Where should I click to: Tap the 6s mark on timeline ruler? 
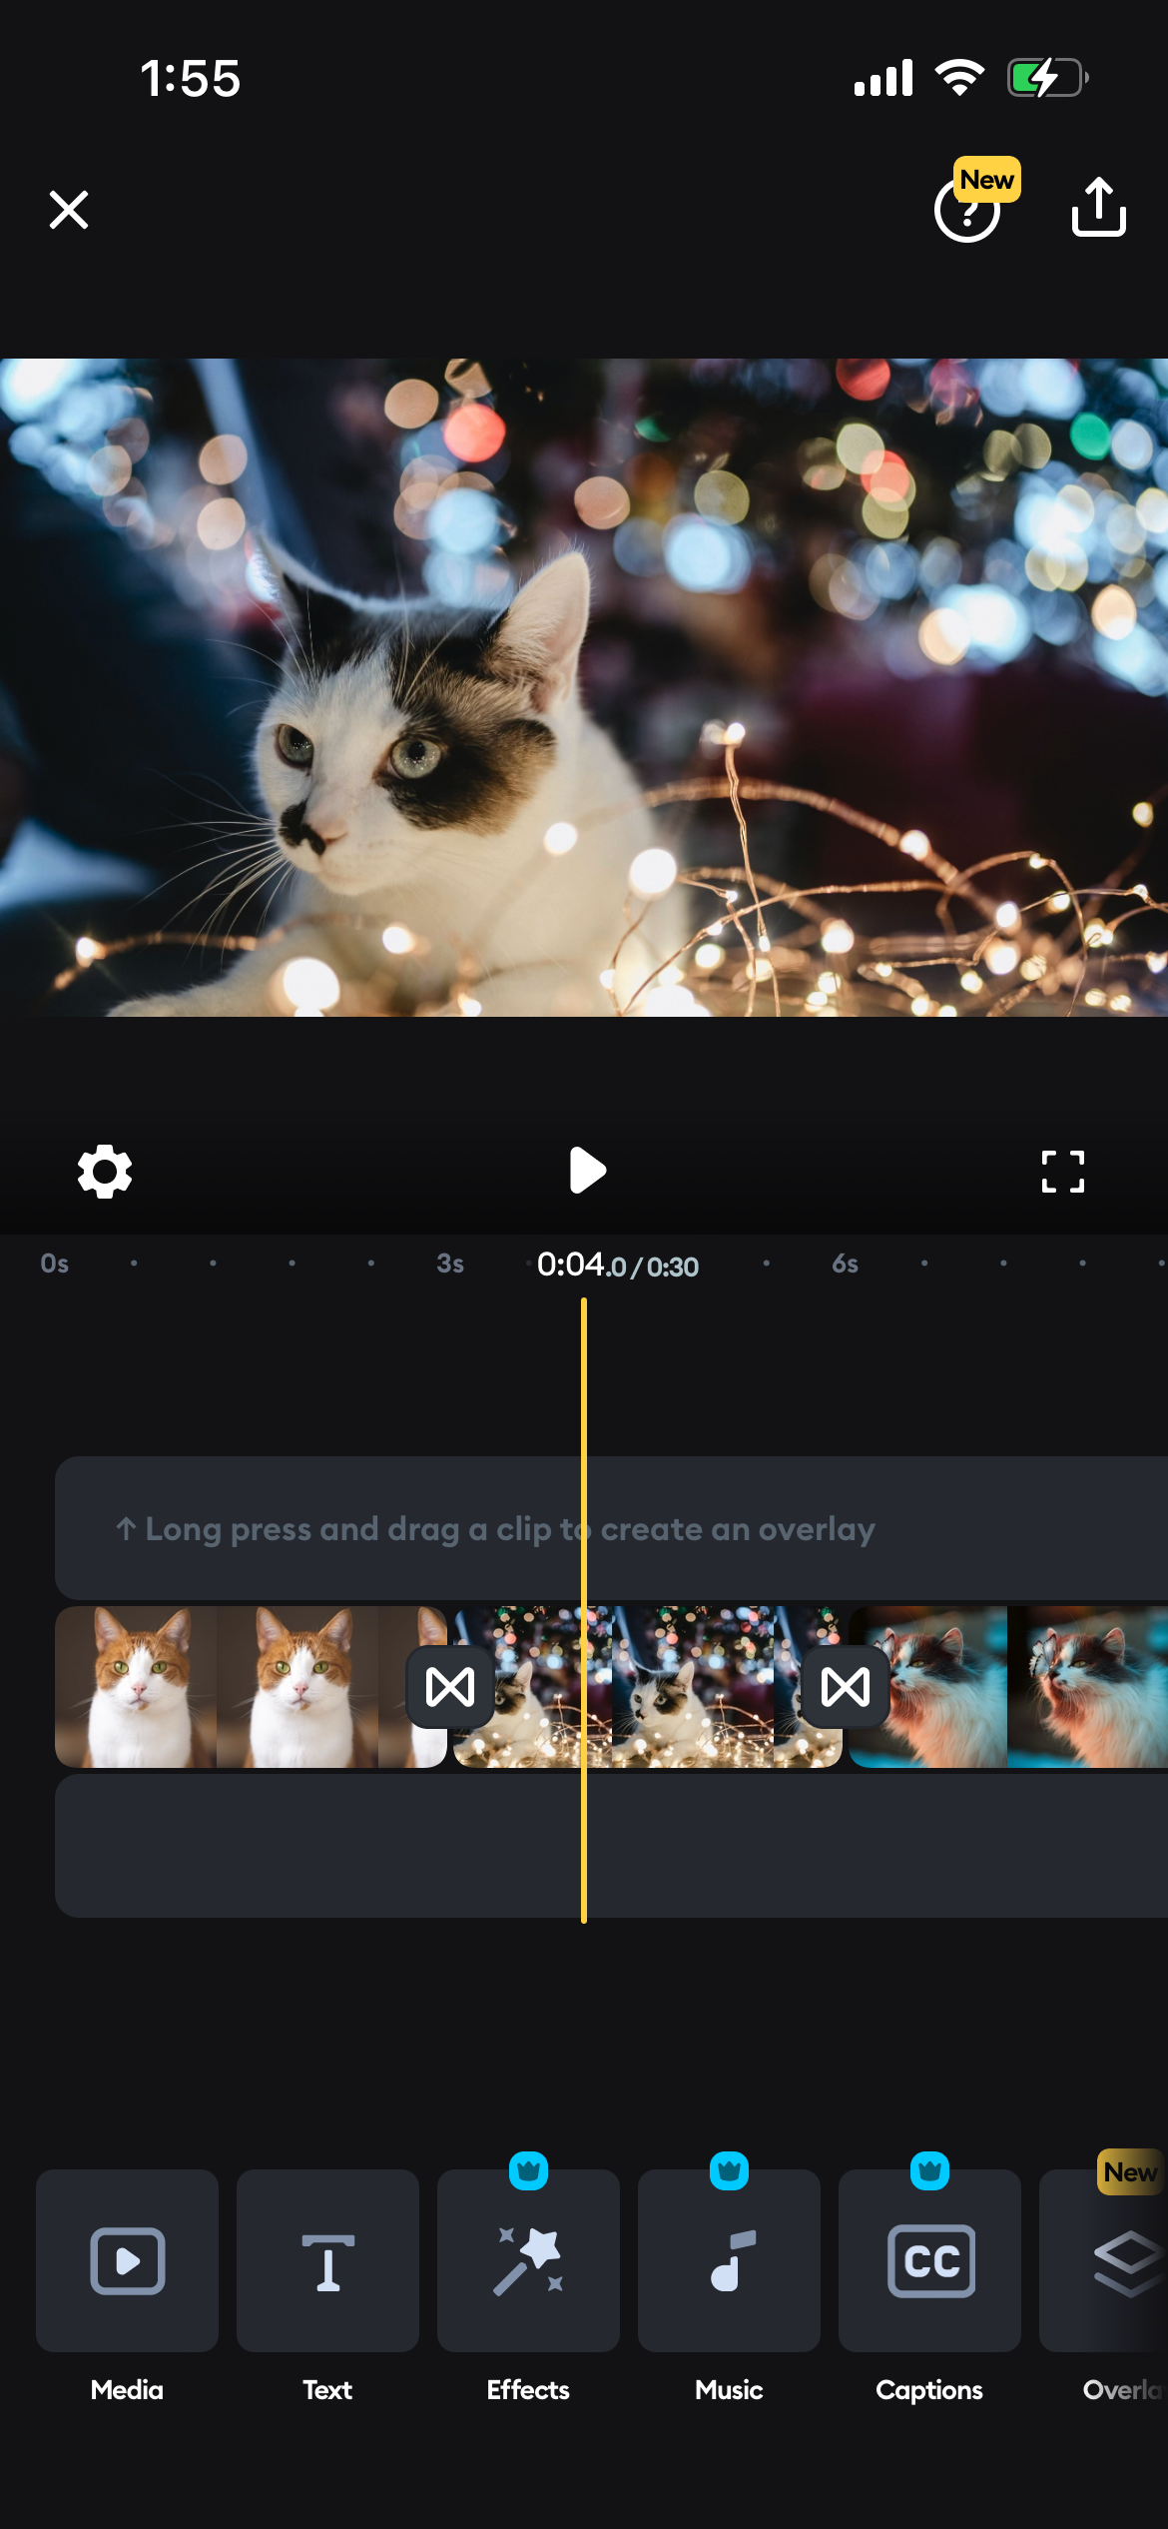coord(845,1264)
